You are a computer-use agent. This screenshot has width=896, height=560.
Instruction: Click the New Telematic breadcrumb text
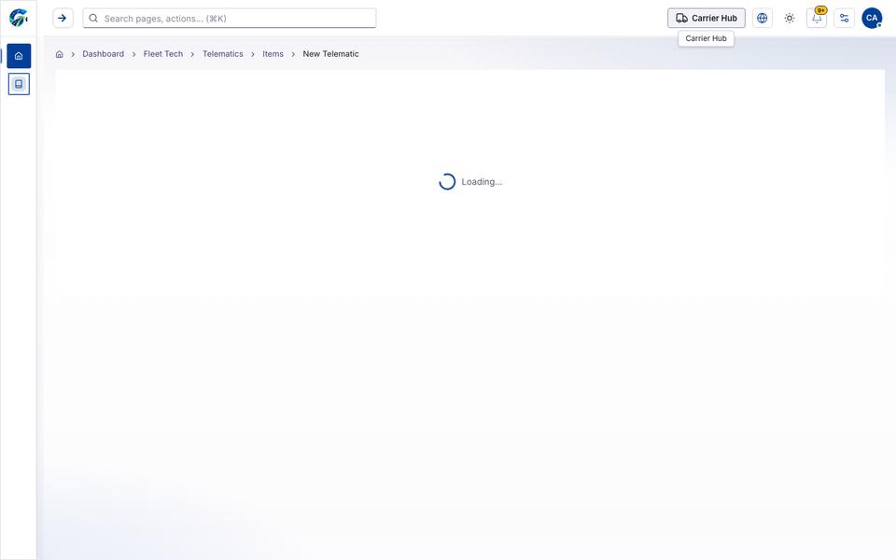[x=330, y=54]
